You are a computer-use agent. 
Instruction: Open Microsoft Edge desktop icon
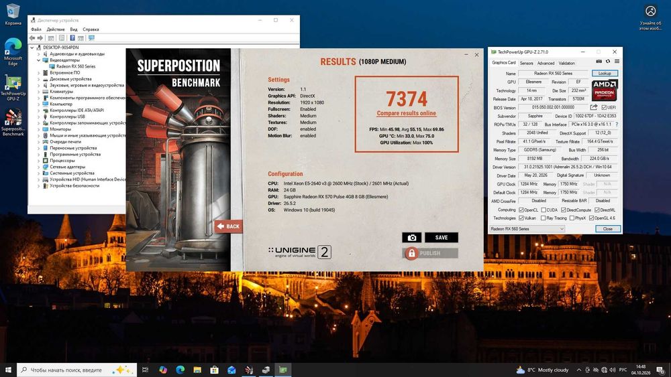pos(13,52)
